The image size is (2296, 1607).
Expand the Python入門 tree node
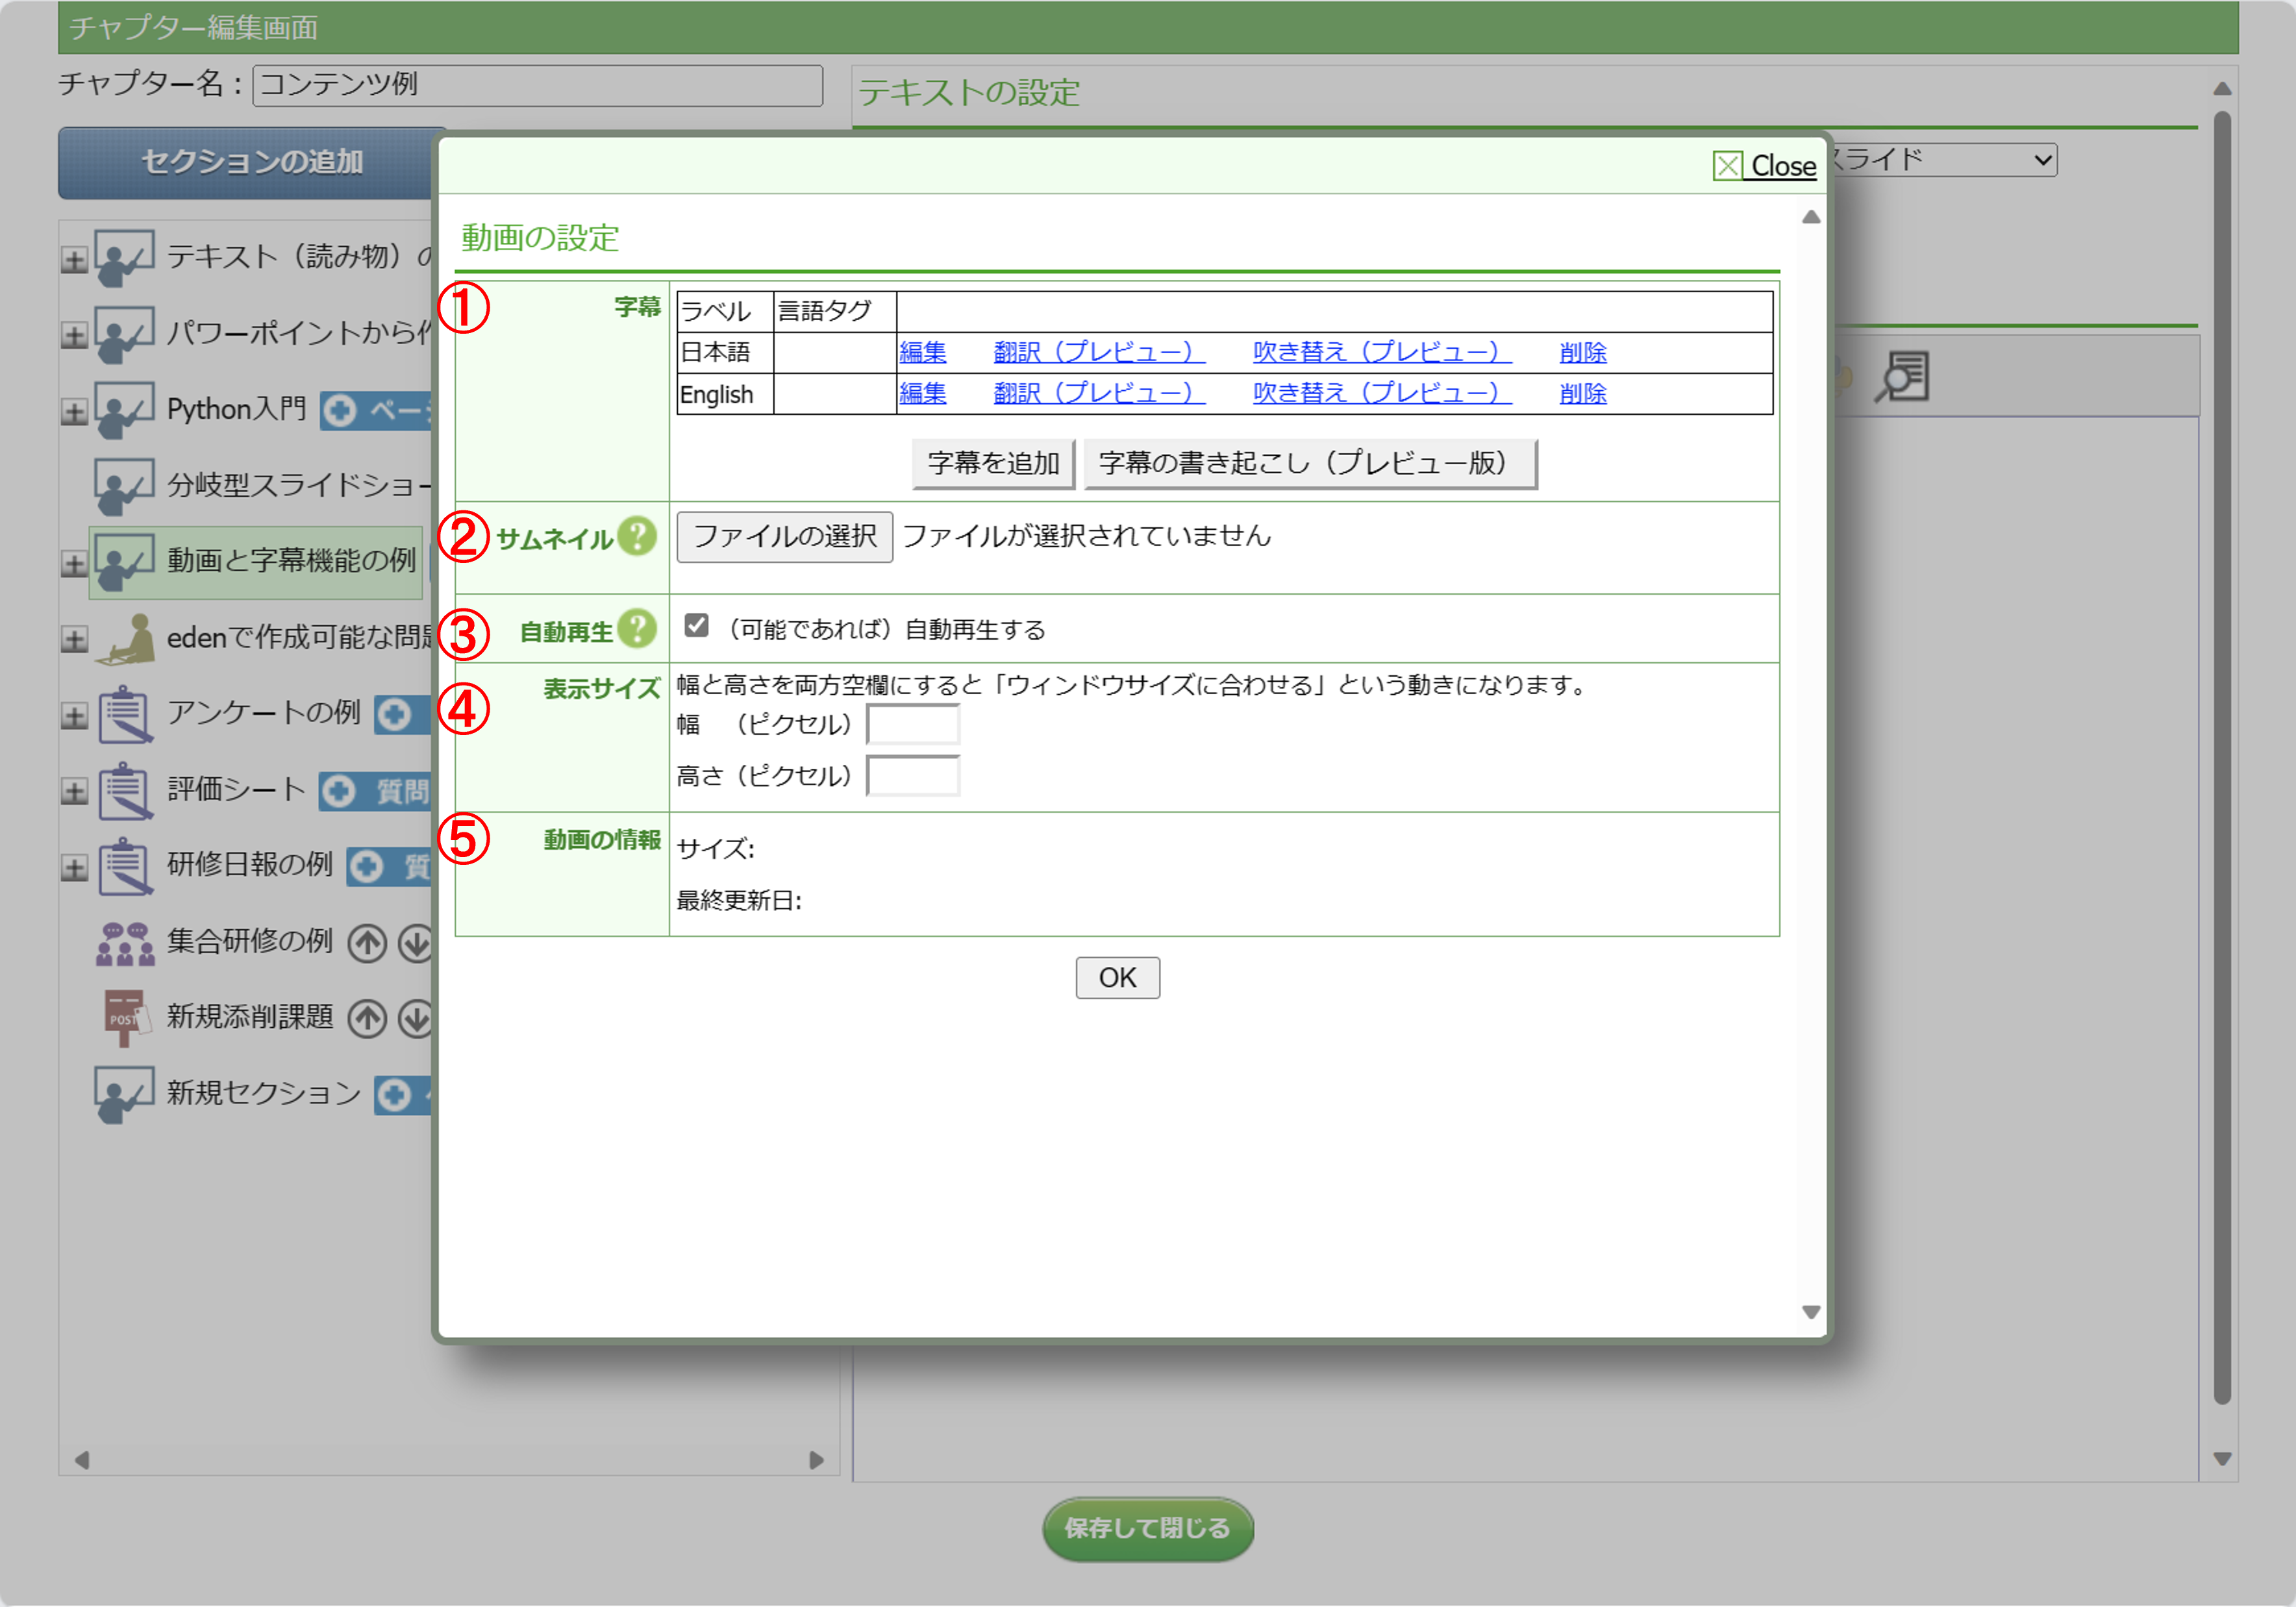coord(74,411)
